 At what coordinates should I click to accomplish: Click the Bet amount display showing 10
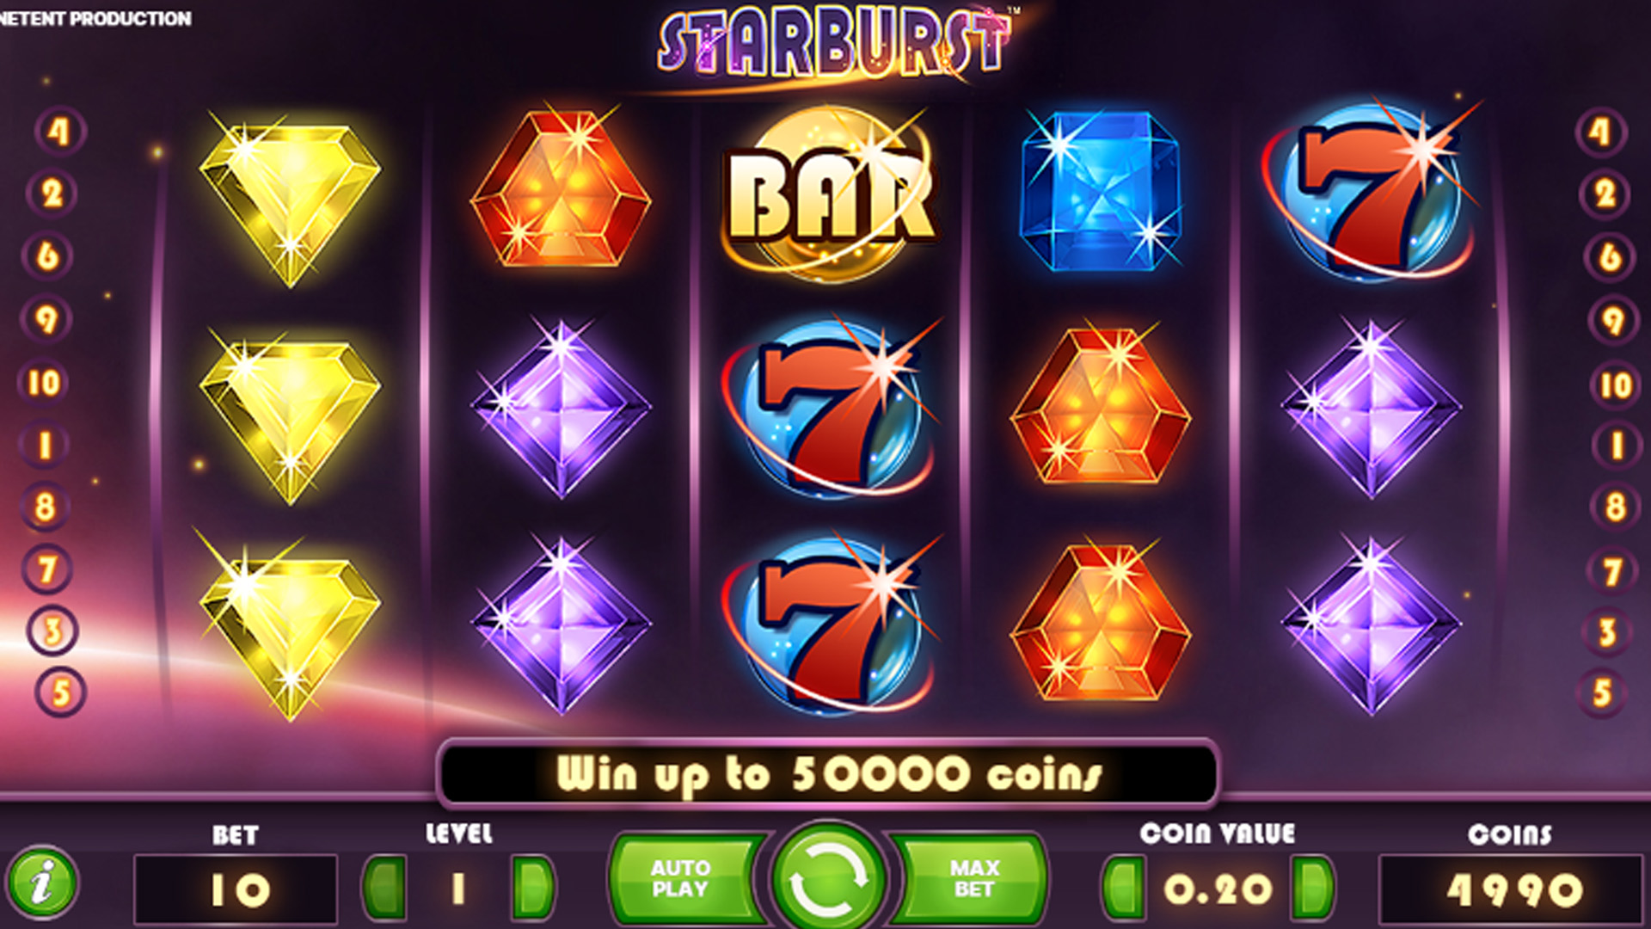click(x=236, y=889)
